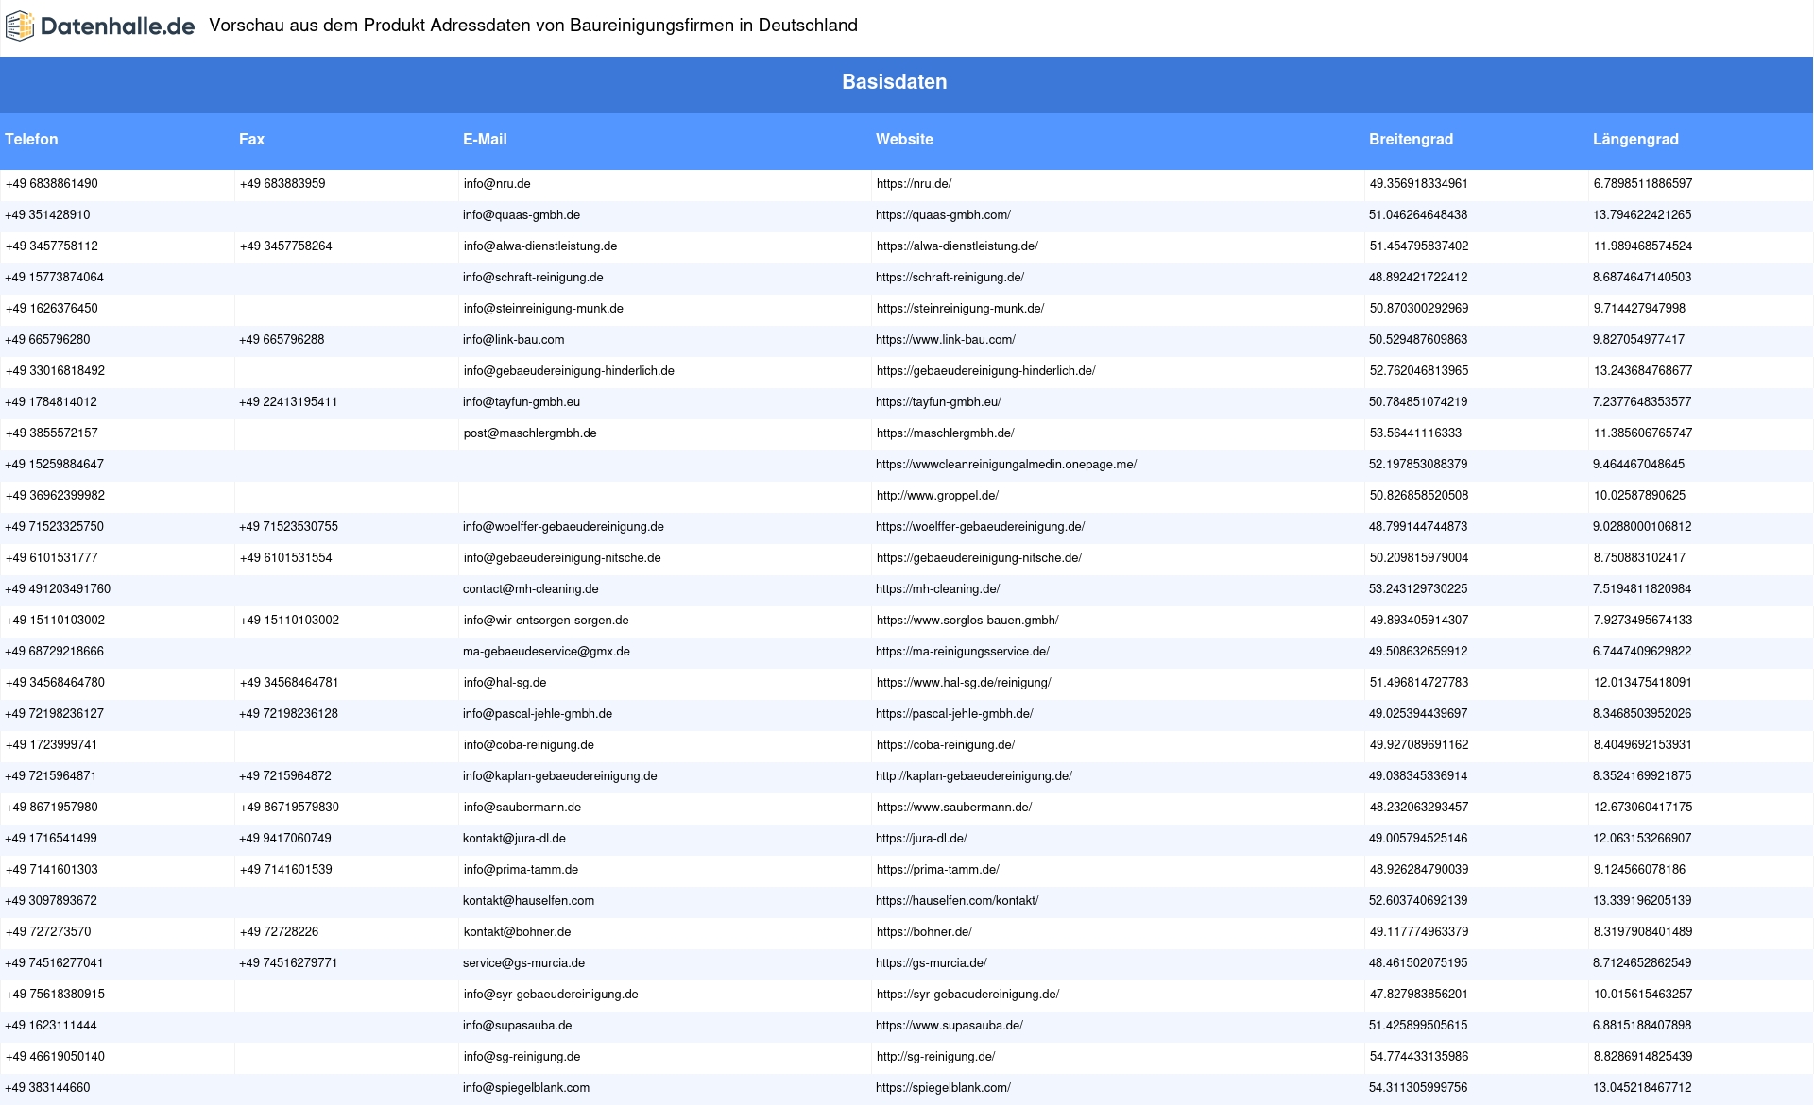Open the http://www.groppel.de/ website link
This screenshot has width=1814, height=1105.
click(x=937, y=496)
